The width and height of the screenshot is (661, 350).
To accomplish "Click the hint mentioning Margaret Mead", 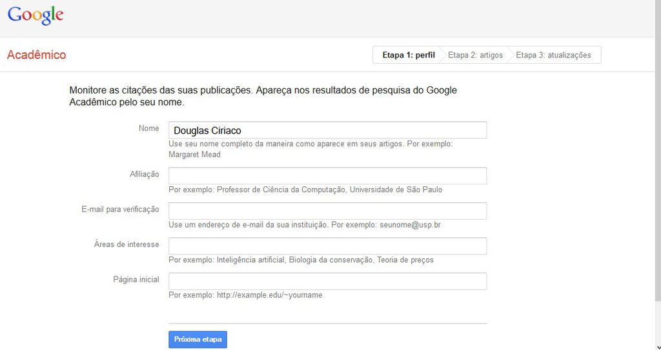I will [310, 149].
